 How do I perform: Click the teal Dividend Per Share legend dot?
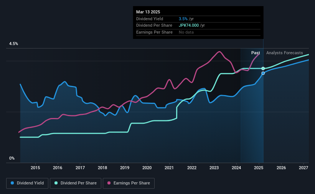tap(56, 183)
